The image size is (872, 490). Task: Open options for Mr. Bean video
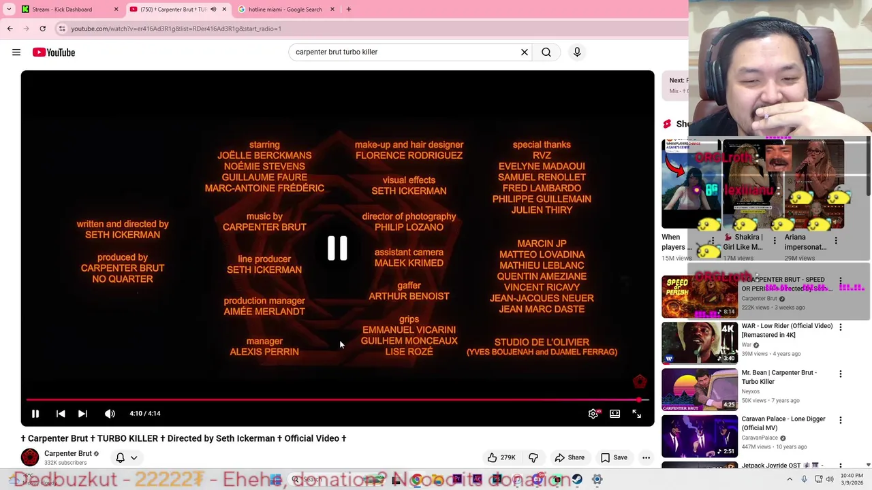[x=841, y=374]
